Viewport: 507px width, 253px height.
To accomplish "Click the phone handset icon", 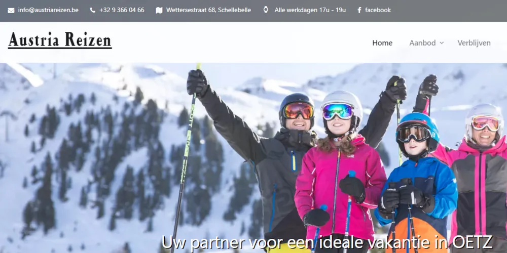I will 92,10.
